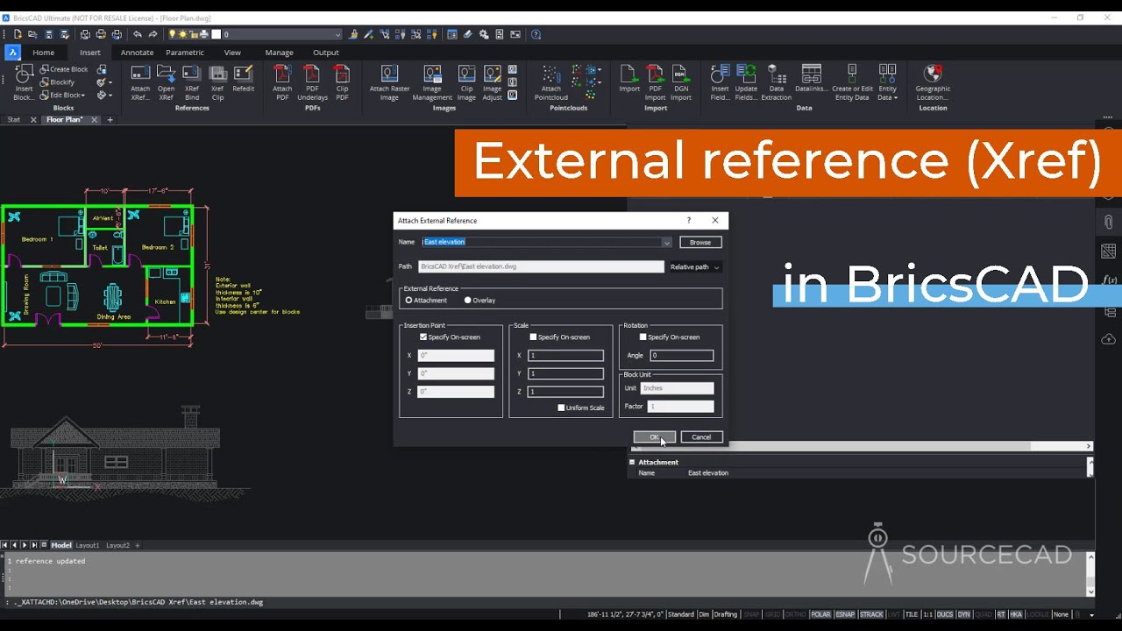Open the None dropdown in status bar
The width and height of the screenshot is (1122, 631).
pyautogui.click(x=1062, y=614)
